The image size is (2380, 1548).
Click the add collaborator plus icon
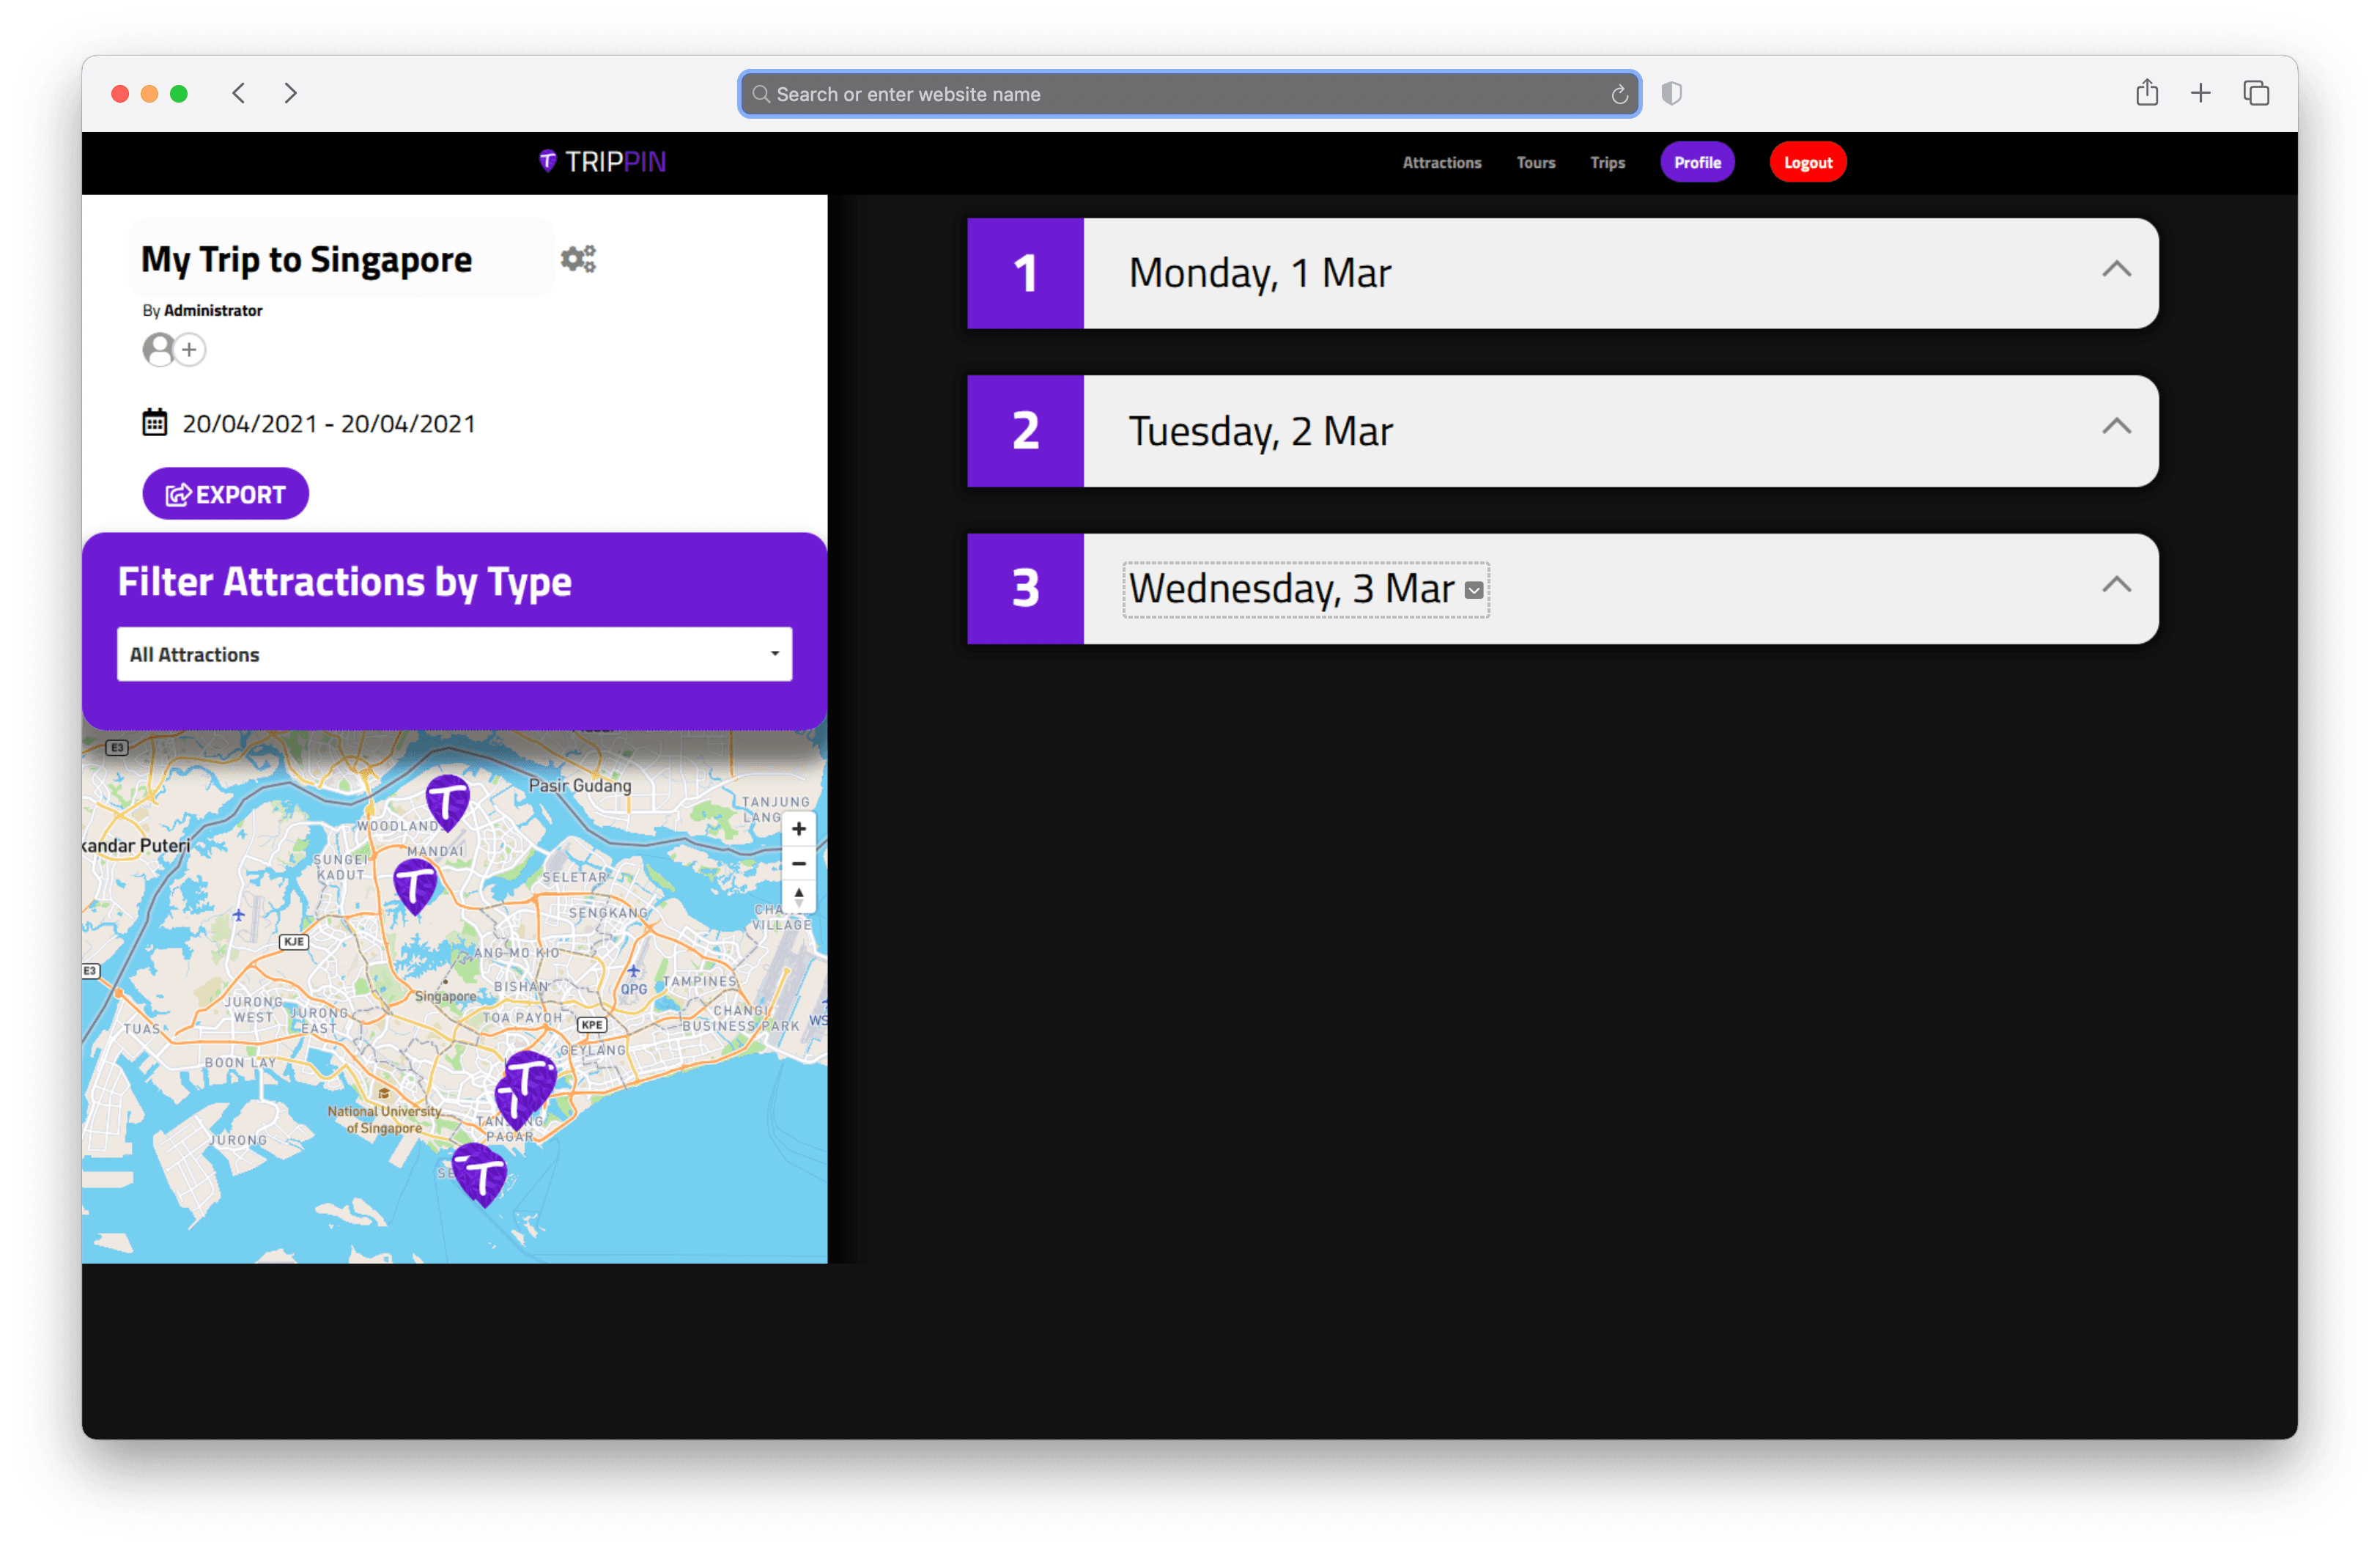coord(189,349)
